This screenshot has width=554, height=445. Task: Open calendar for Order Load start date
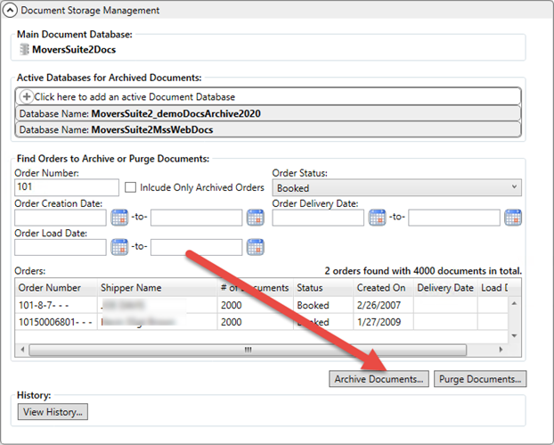pyautogui.click(x=119, y=247)
